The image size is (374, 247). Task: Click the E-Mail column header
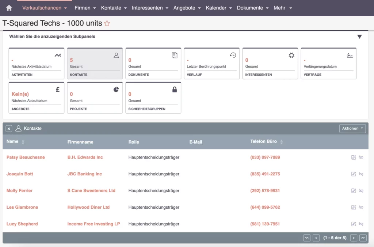point(196,142)
